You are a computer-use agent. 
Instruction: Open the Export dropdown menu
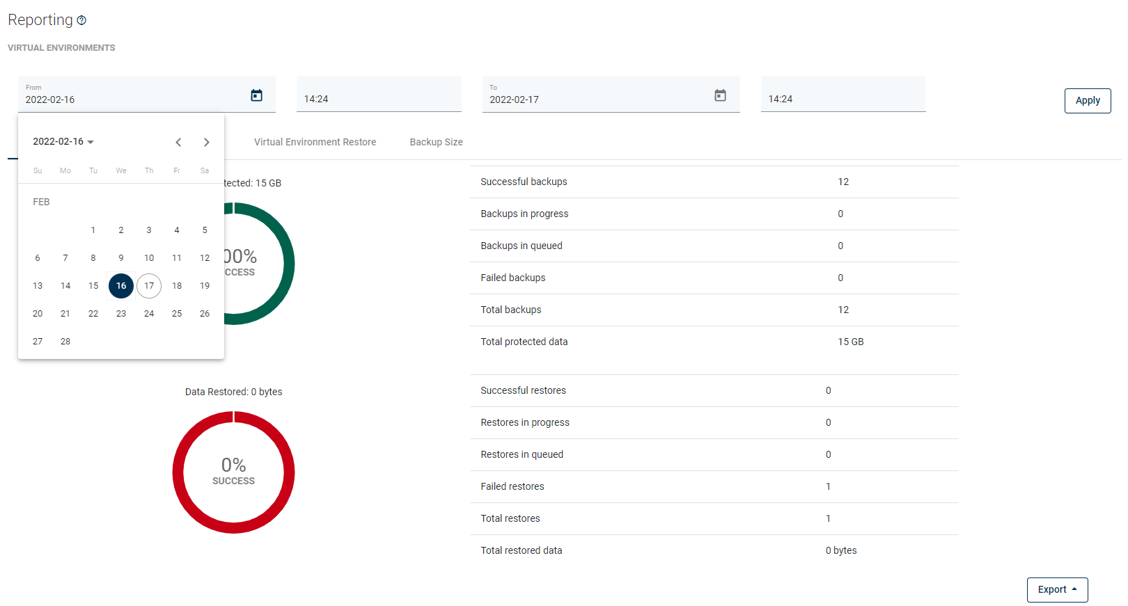tap(1056, 589)
